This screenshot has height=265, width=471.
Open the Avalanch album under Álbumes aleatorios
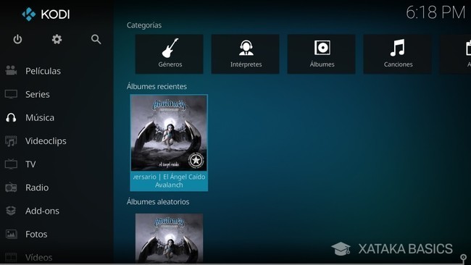coord(169,238)
